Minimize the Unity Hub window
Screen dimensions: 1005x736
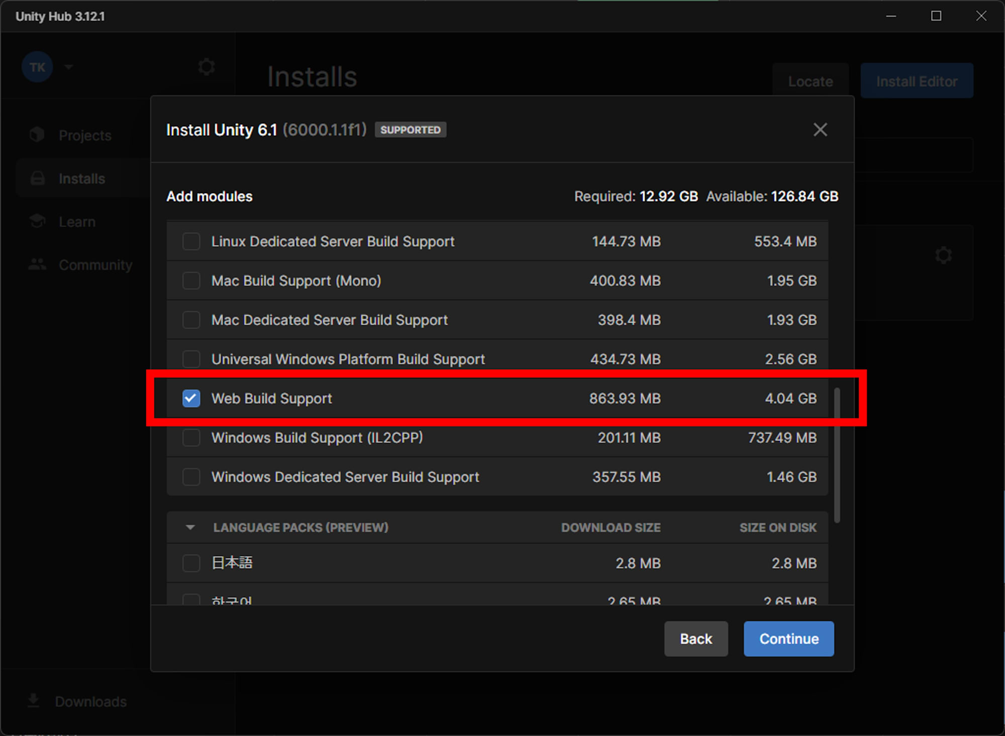pyautogui.click(x=891, y=16)
